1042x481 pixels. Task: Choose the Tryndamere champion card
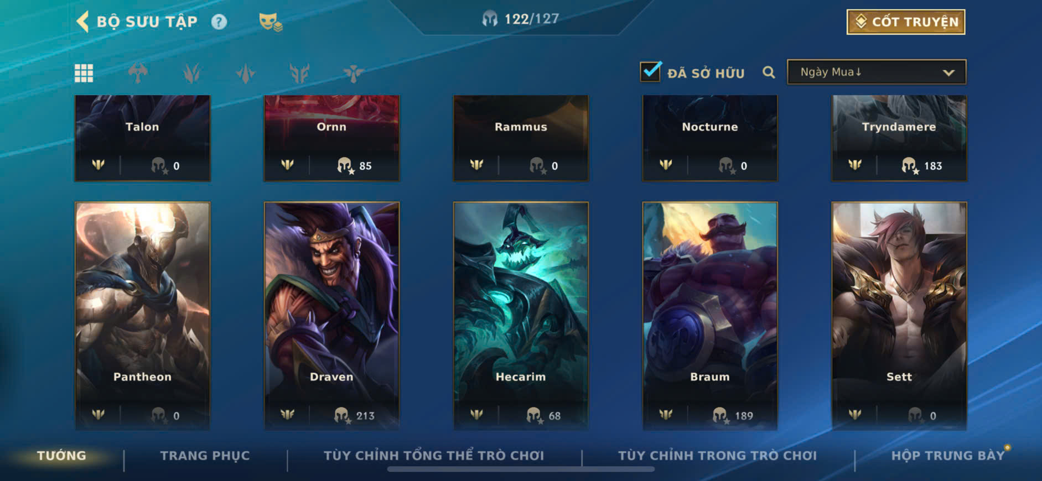(899, 138)
